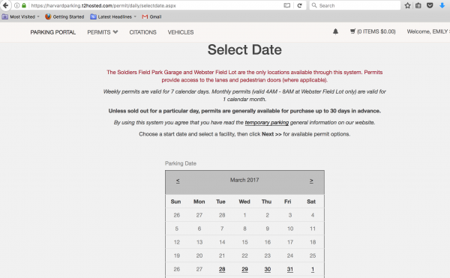Click calendar date 24

290,256
